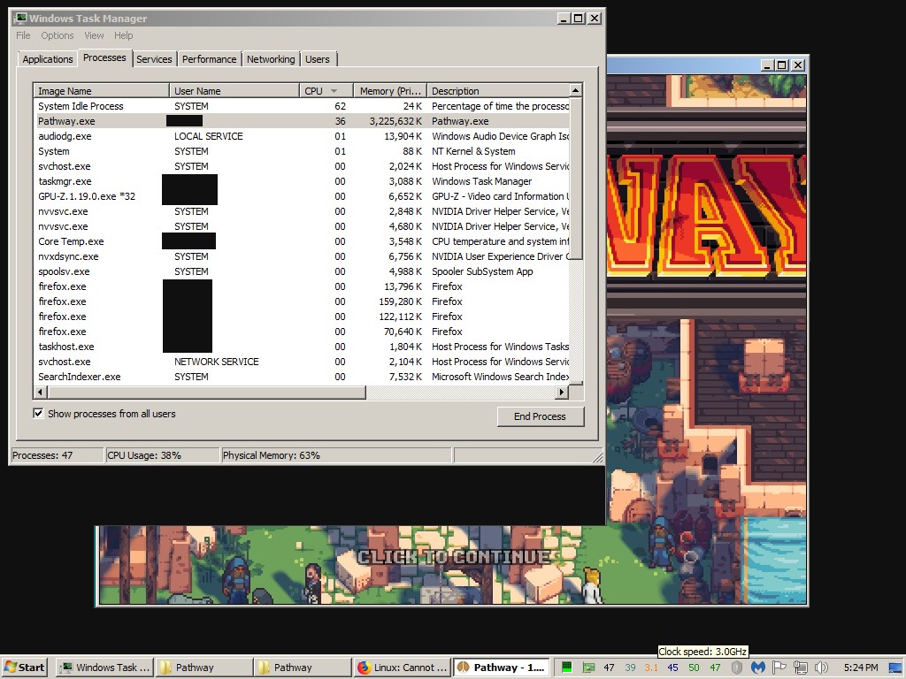
Task: Switch to the Users tab
Action: (x=318, y=59)
